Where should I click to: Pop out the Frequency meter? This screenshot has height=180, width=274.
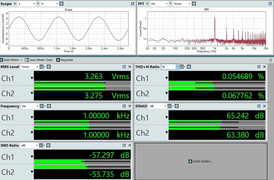(x=124, y=106)
